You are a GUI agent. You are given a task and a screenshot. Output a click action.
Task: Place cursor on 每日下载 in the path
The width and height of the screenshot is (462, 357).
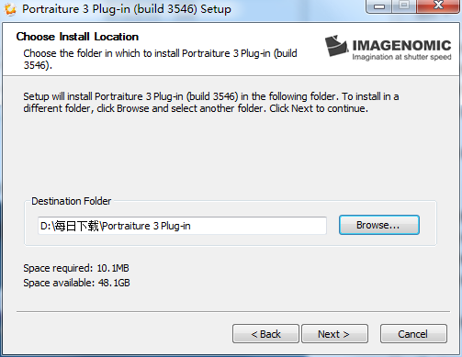[x=77, y=226]
